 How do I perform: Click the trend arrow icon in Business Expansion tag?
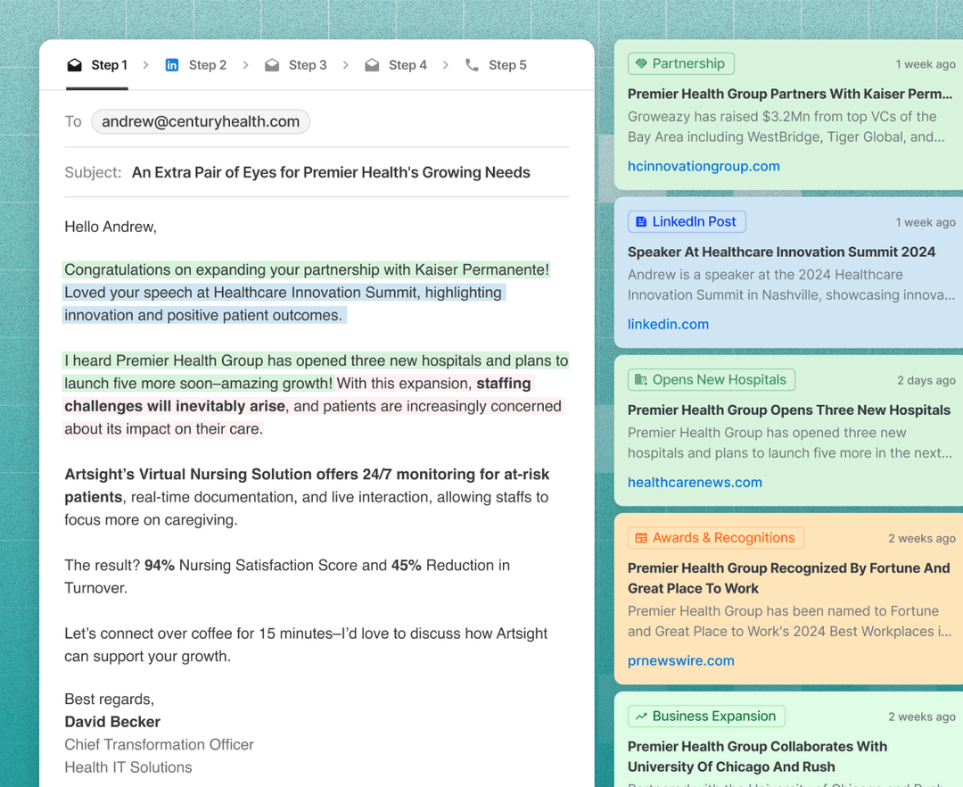tap(641, 717)
